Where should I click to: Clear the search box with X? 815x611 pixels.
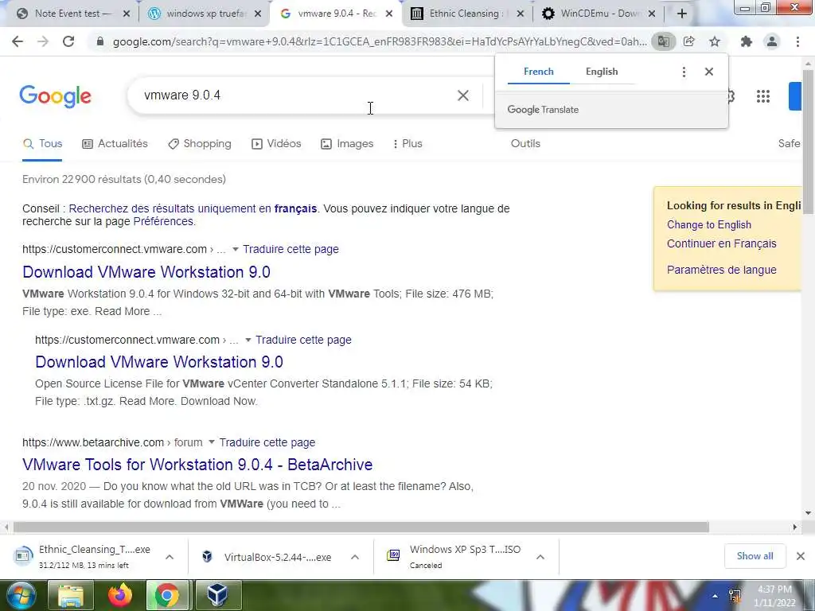pos(463,95)
